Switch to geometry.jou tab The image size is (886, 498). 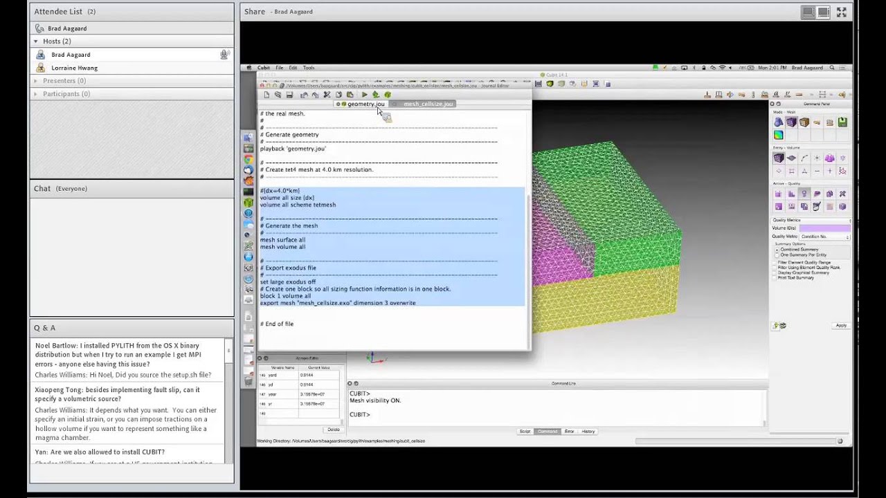[x=363, y=104]
